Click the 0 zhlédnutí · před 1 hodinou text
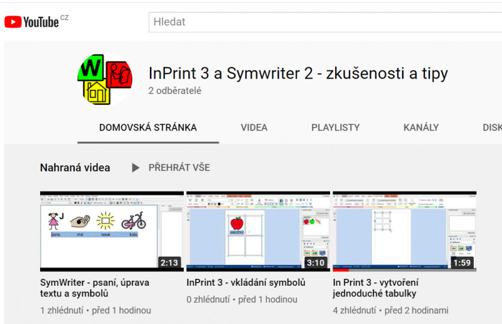 pos(242,300)
